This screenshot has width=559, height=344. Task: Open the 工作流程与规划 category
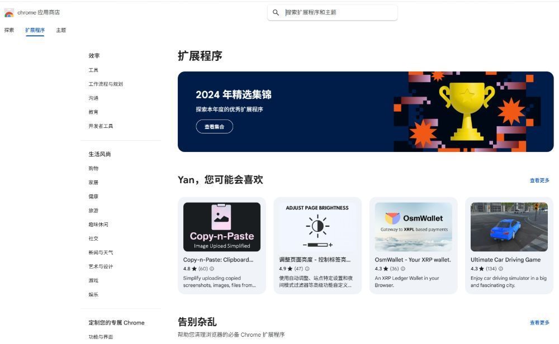click(x=106, y=84)
